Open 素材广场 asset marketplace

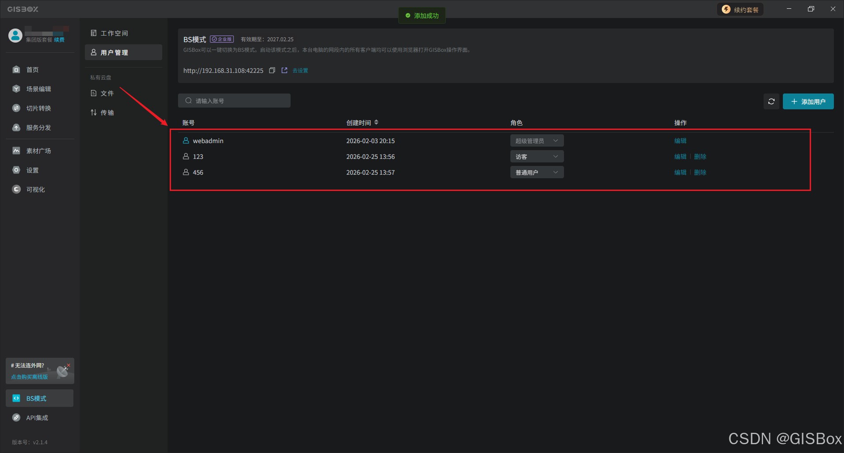coord(40,151)
